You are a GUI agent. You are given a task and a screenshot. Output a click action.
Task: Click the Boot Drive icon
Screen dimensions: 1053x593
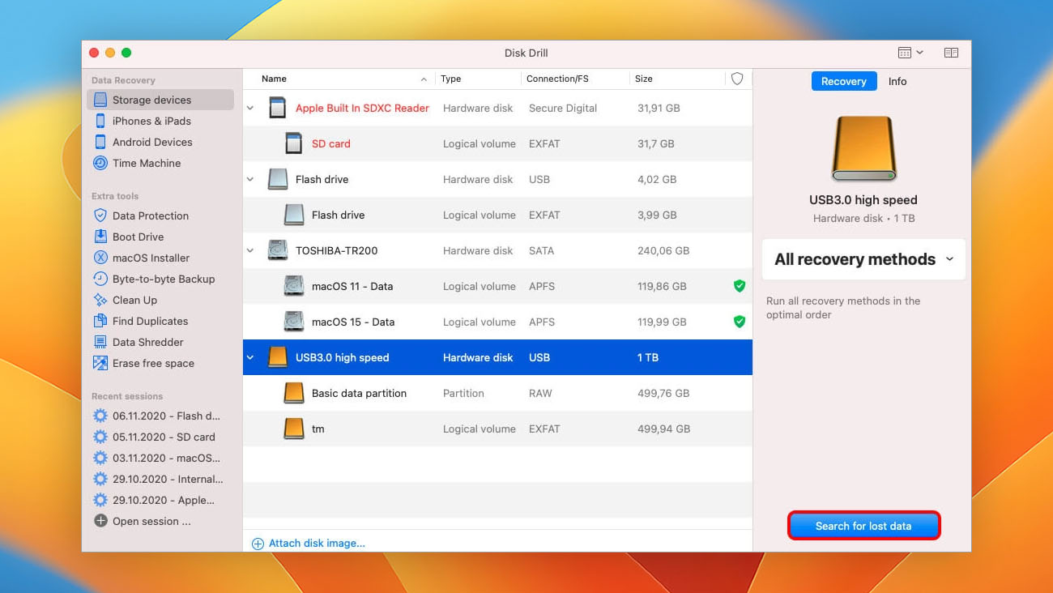(100, 237)
